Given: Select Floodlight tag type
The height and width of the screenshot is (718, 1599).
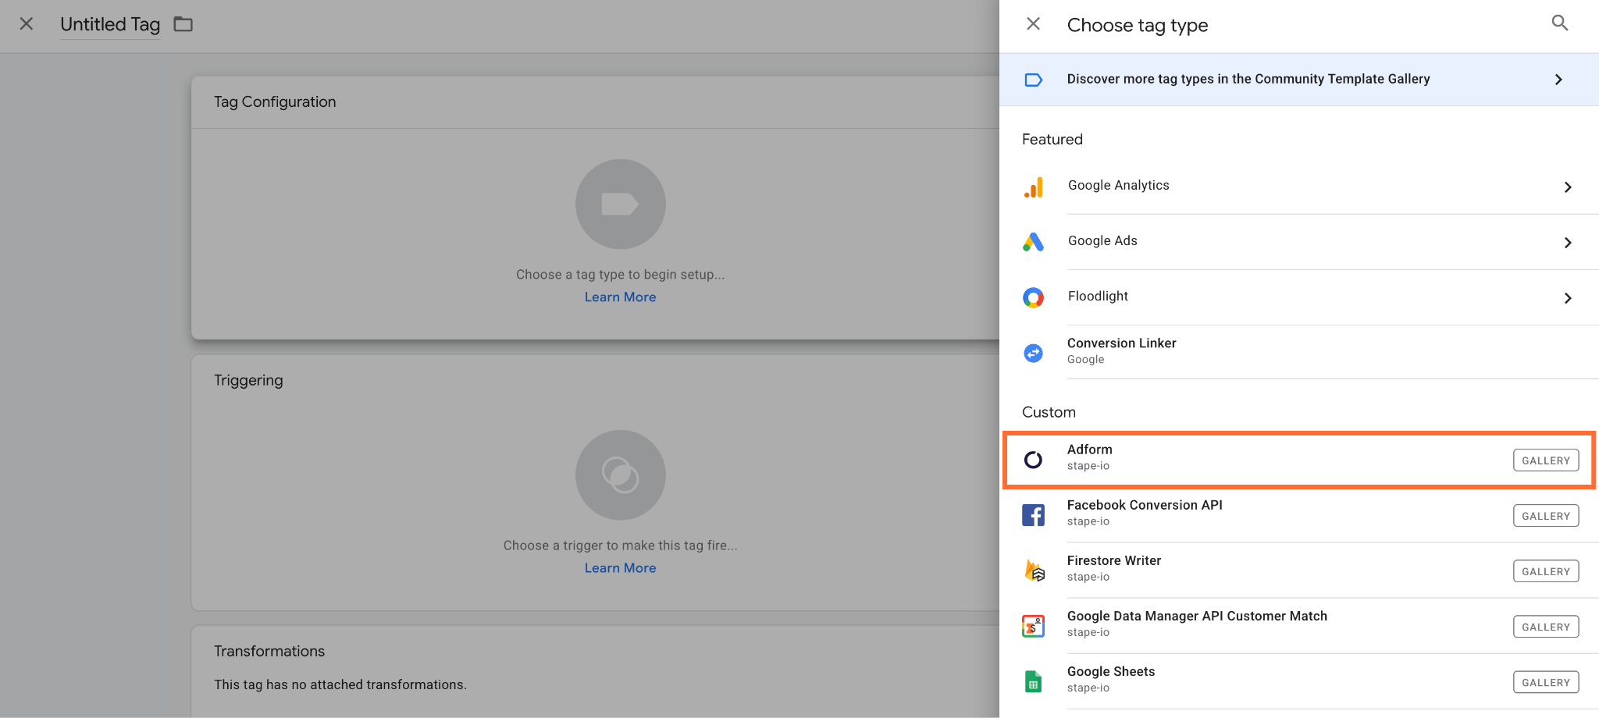Looking at the screenshot, I should [x=1299, y=297].
